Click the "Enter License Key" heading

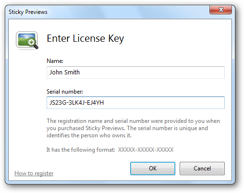(x=85, y=38)
